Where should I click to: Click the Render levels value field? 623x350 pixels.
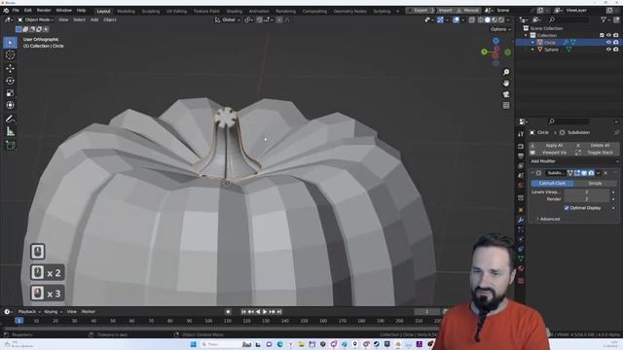(587, 199)
